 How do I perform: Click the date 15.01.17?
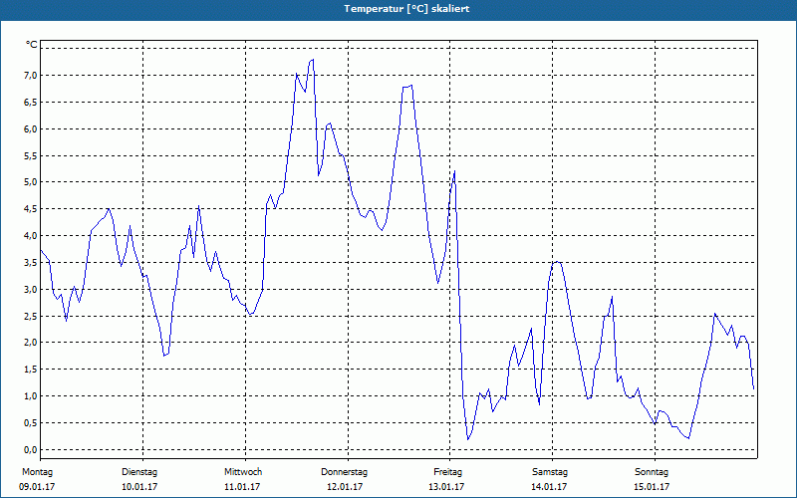[x=652, y=487]
